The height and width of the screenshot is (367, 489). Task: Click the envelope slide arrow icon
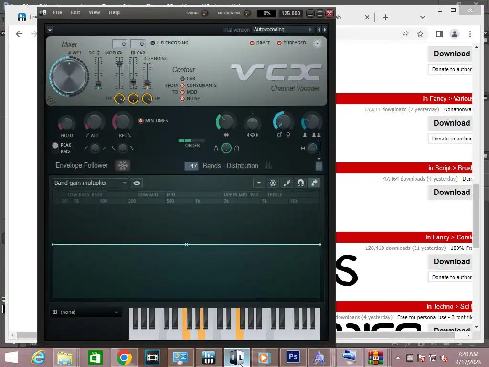[x=314, y=183]
